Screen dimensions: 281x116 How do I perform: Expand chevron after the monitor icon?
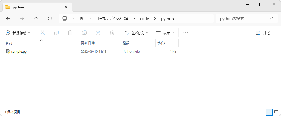(73, 19)
